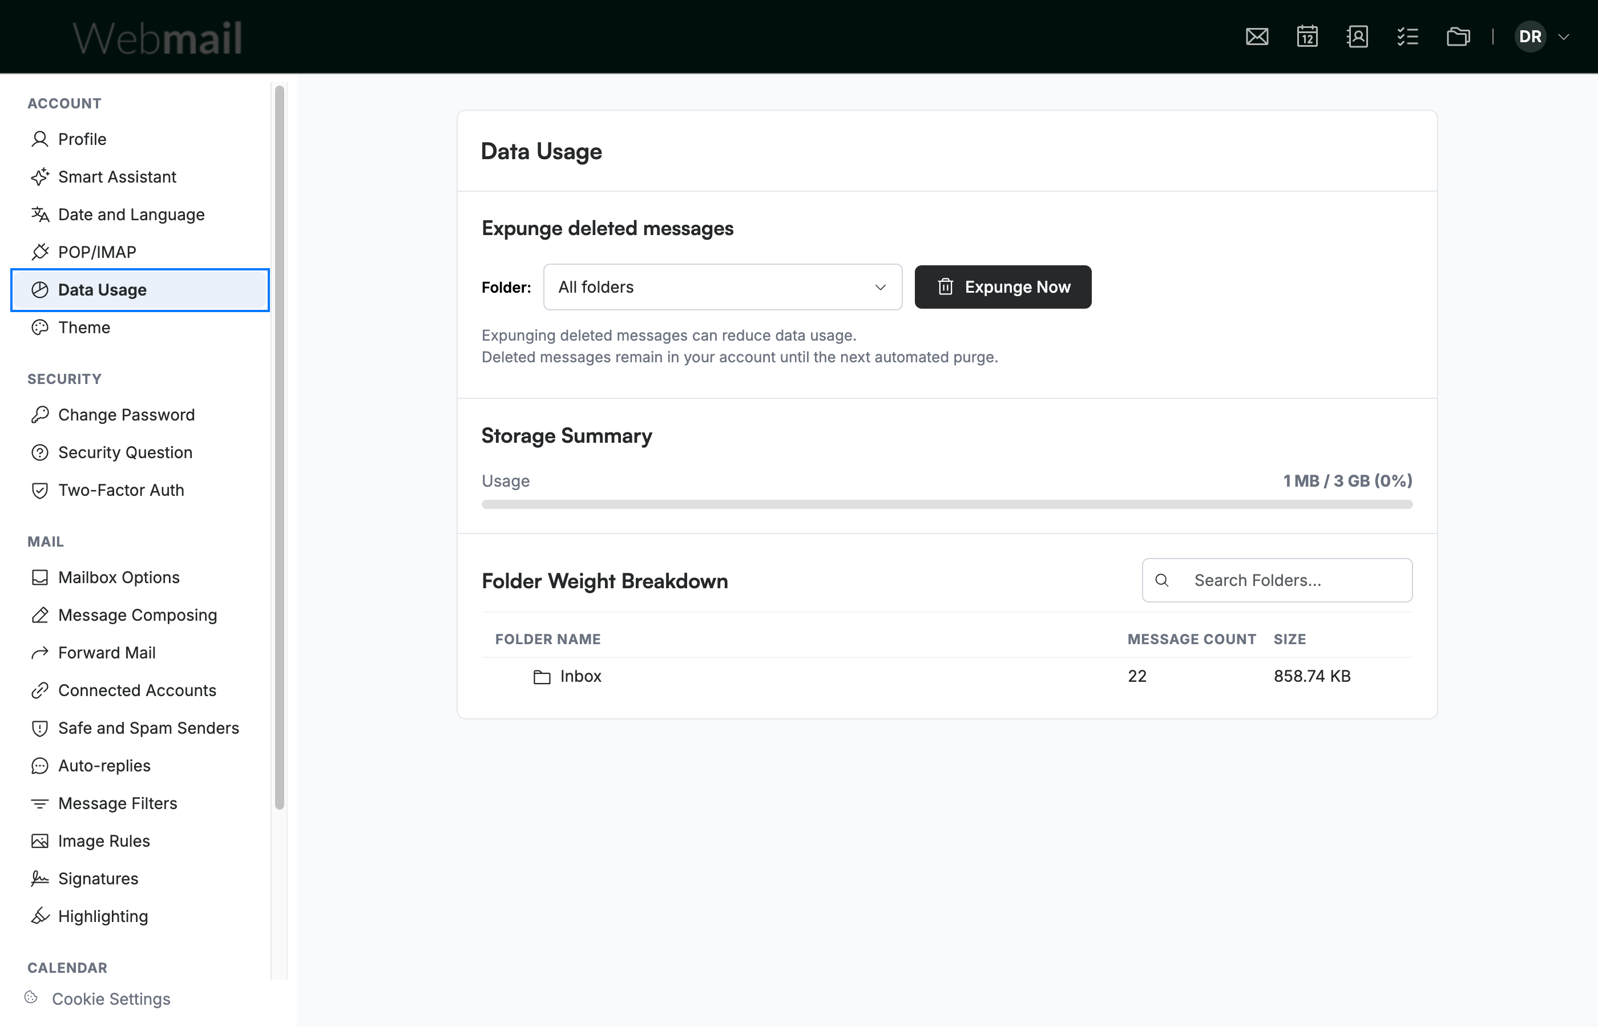Click the Signatures pen icon
The height and width of the screenshot is (1027, 1598).
pos(40,878)
